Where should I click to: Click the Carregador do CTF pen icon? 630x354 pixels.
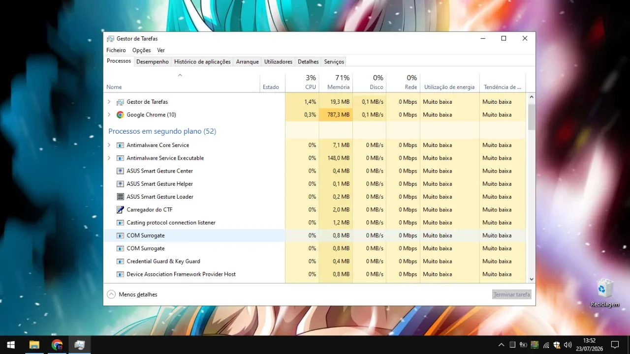(120, 209)
